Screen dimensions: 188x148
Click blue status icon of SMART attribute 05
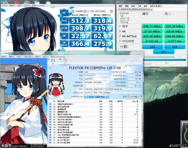50,107
